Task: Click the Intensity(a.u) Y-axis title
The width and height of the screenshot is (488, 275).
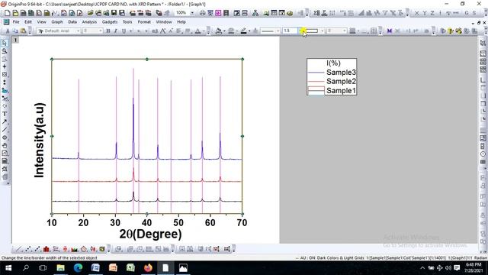Action: click(40, 140)
